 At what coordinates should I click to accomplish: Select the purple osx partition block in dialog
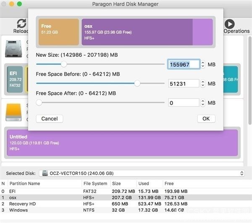coord(147,32)
